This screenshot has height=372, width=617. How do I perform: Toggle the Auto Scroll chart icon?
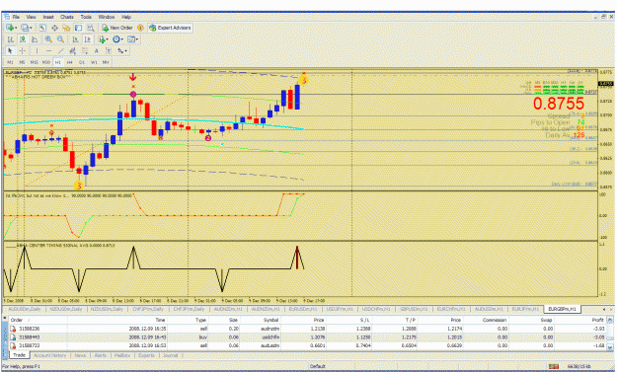[75, 39]
